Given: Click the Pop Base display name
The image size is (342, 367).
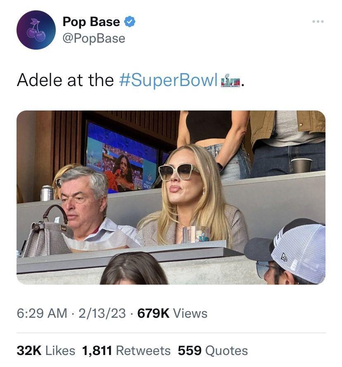Looking at the screenshot, I should tap(91, 22).
